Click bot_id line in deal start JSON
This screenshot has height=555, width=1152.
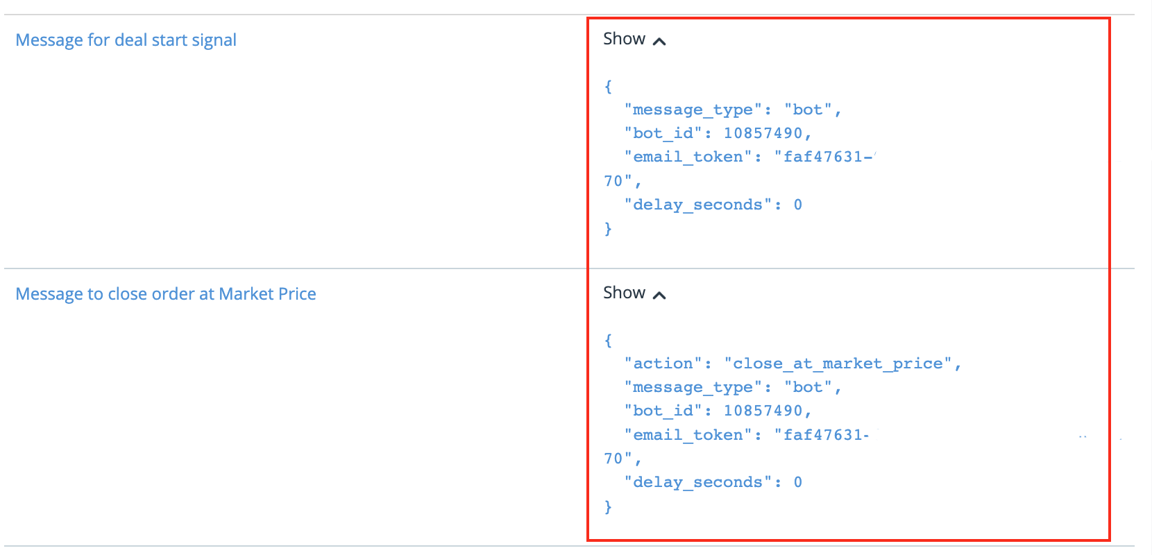pyautogui.click(x=717, y=133)
